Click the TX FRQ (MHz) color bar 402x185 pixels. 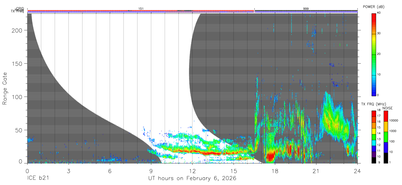coord(374,137)
